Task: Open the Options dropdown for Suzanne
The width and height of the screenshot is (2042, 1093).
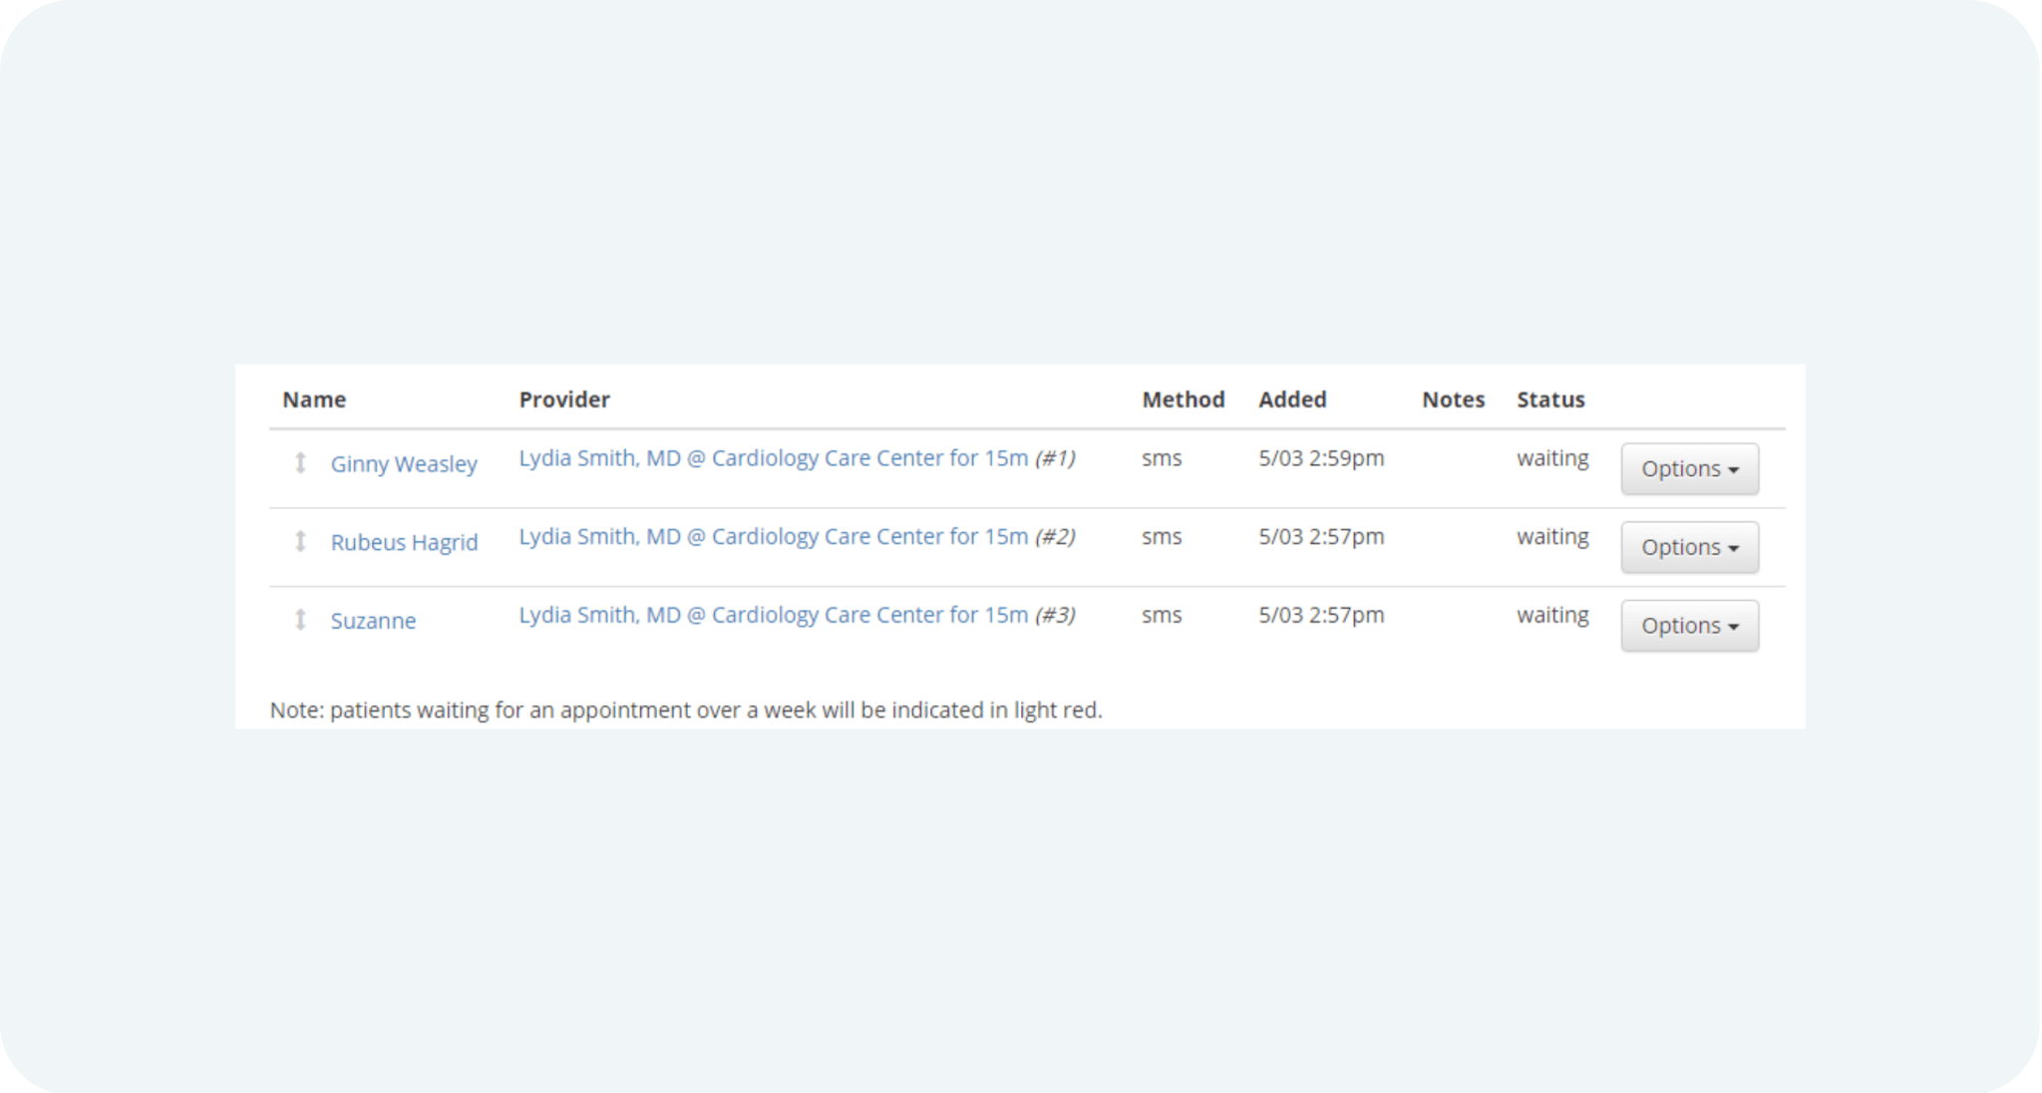Action: click(1689, 626)
